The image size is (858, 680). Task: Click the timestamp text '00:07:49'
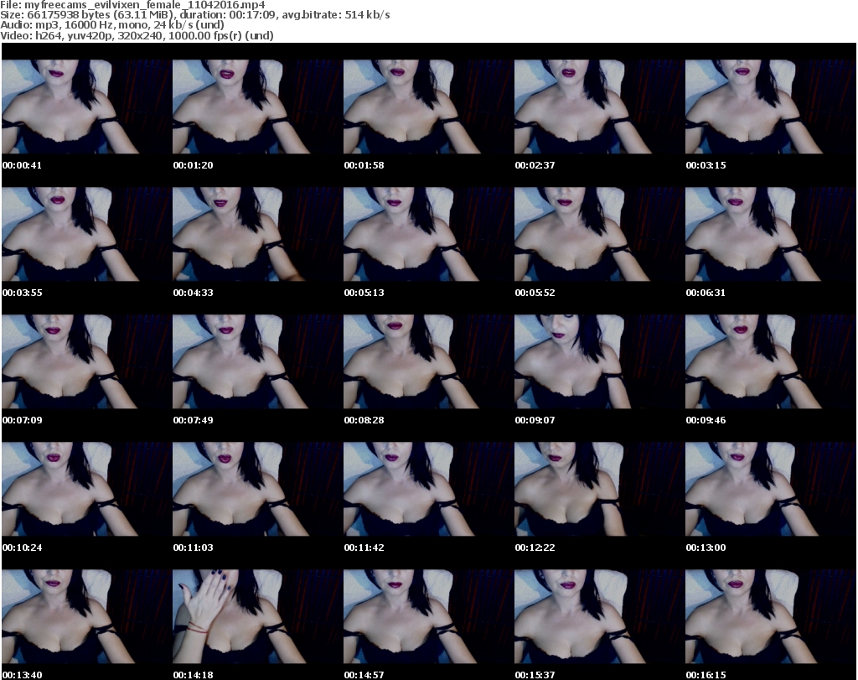click(x=194, y=420)
